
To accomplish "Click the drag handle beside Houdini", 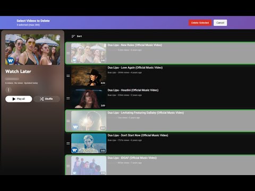I will point(68,98).
